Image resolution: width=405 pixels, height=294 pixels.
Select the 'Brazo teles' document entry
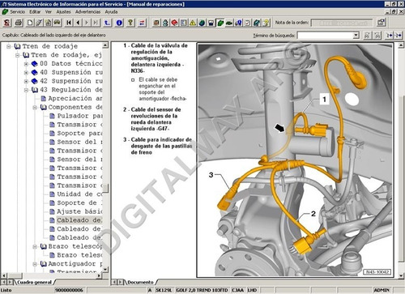coord(79,255)
